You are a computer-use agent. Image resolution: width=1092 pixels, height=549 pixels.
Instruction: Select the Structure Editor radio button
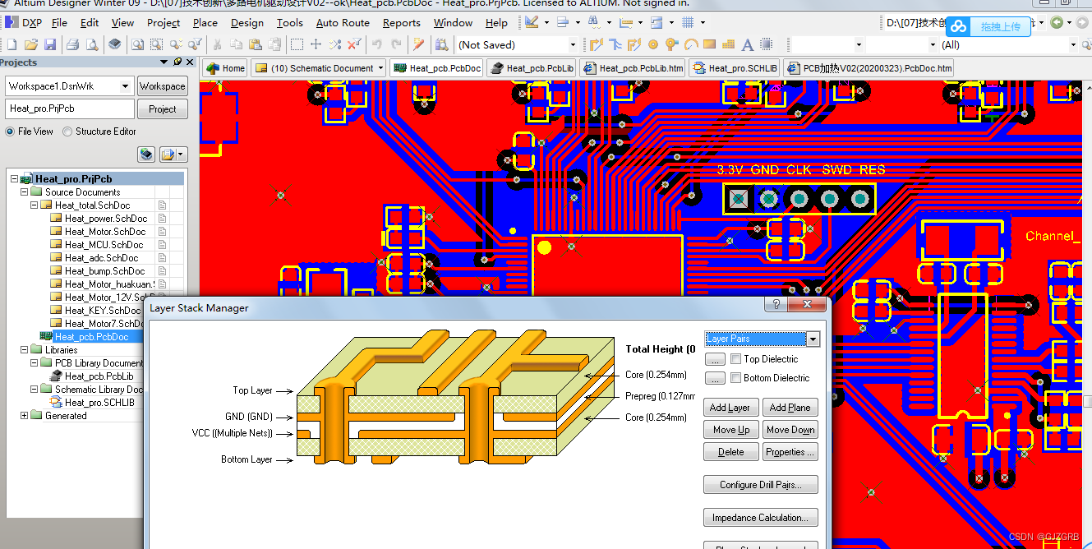tap(67, 131)
